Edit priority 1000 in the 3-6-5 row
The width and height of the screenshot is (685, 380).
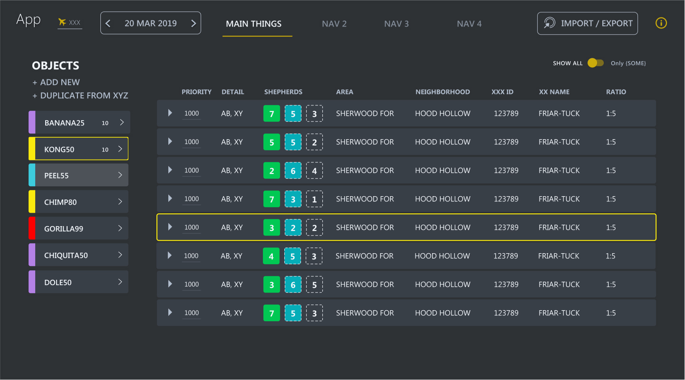click(192, 285)
